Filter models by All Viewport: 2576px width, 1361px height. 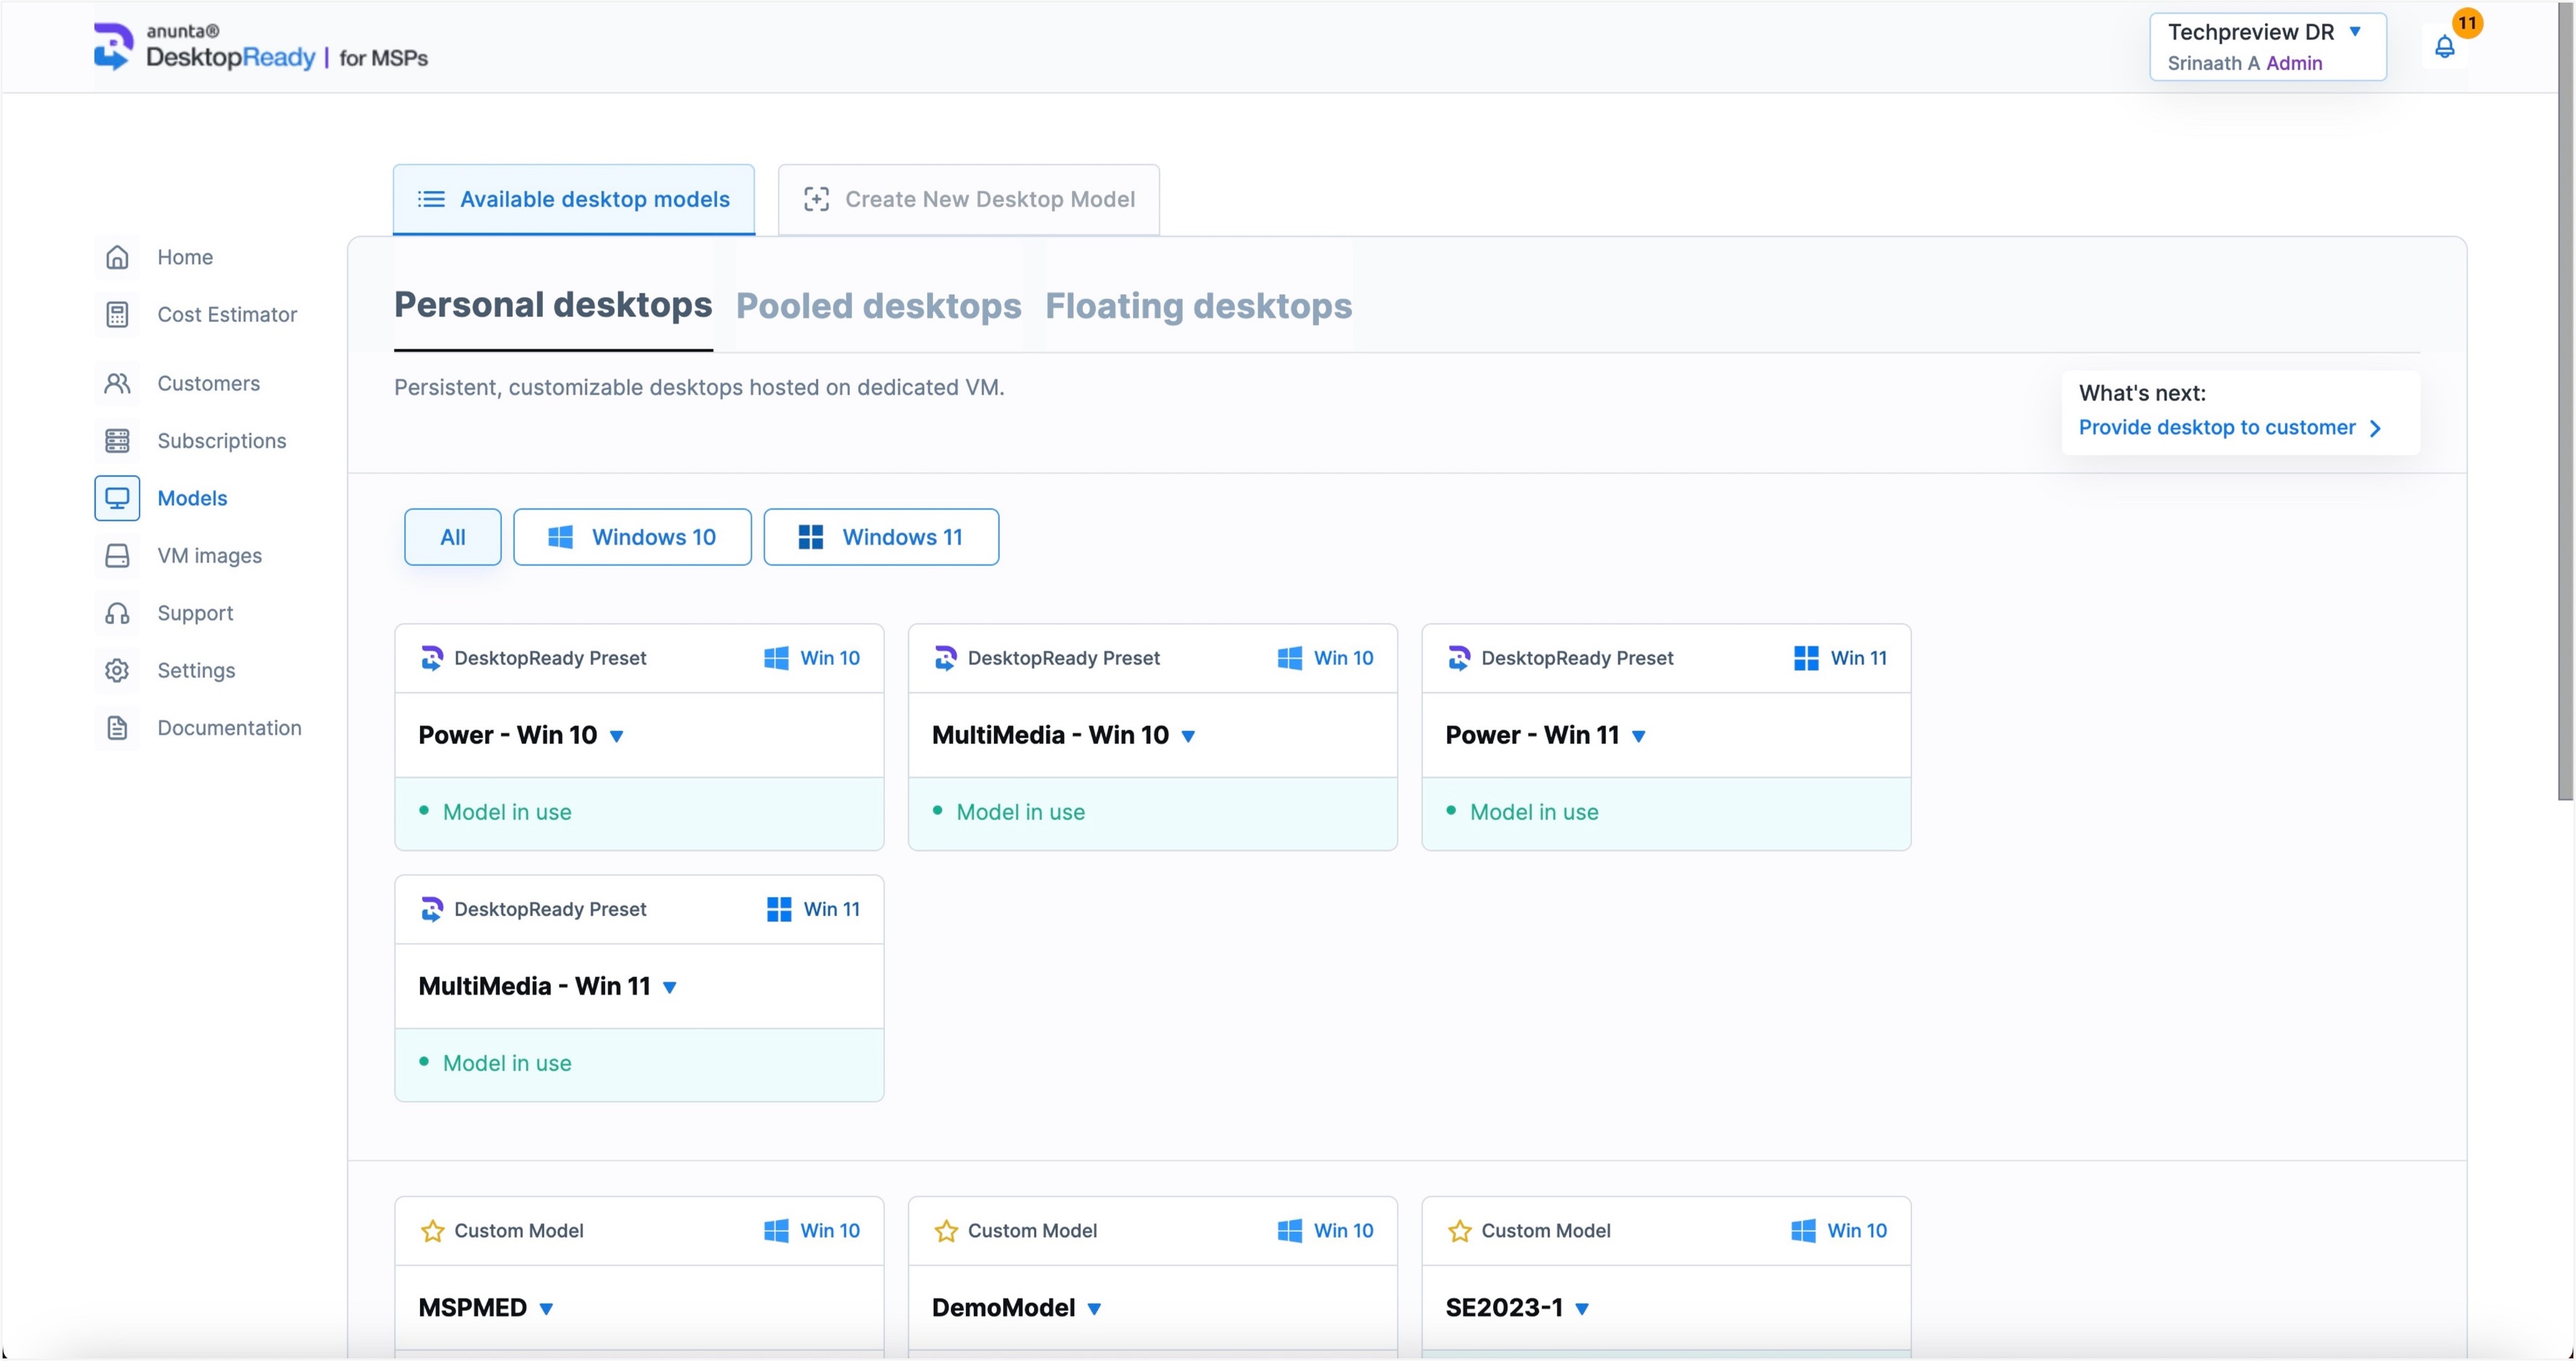coord(452,537)
